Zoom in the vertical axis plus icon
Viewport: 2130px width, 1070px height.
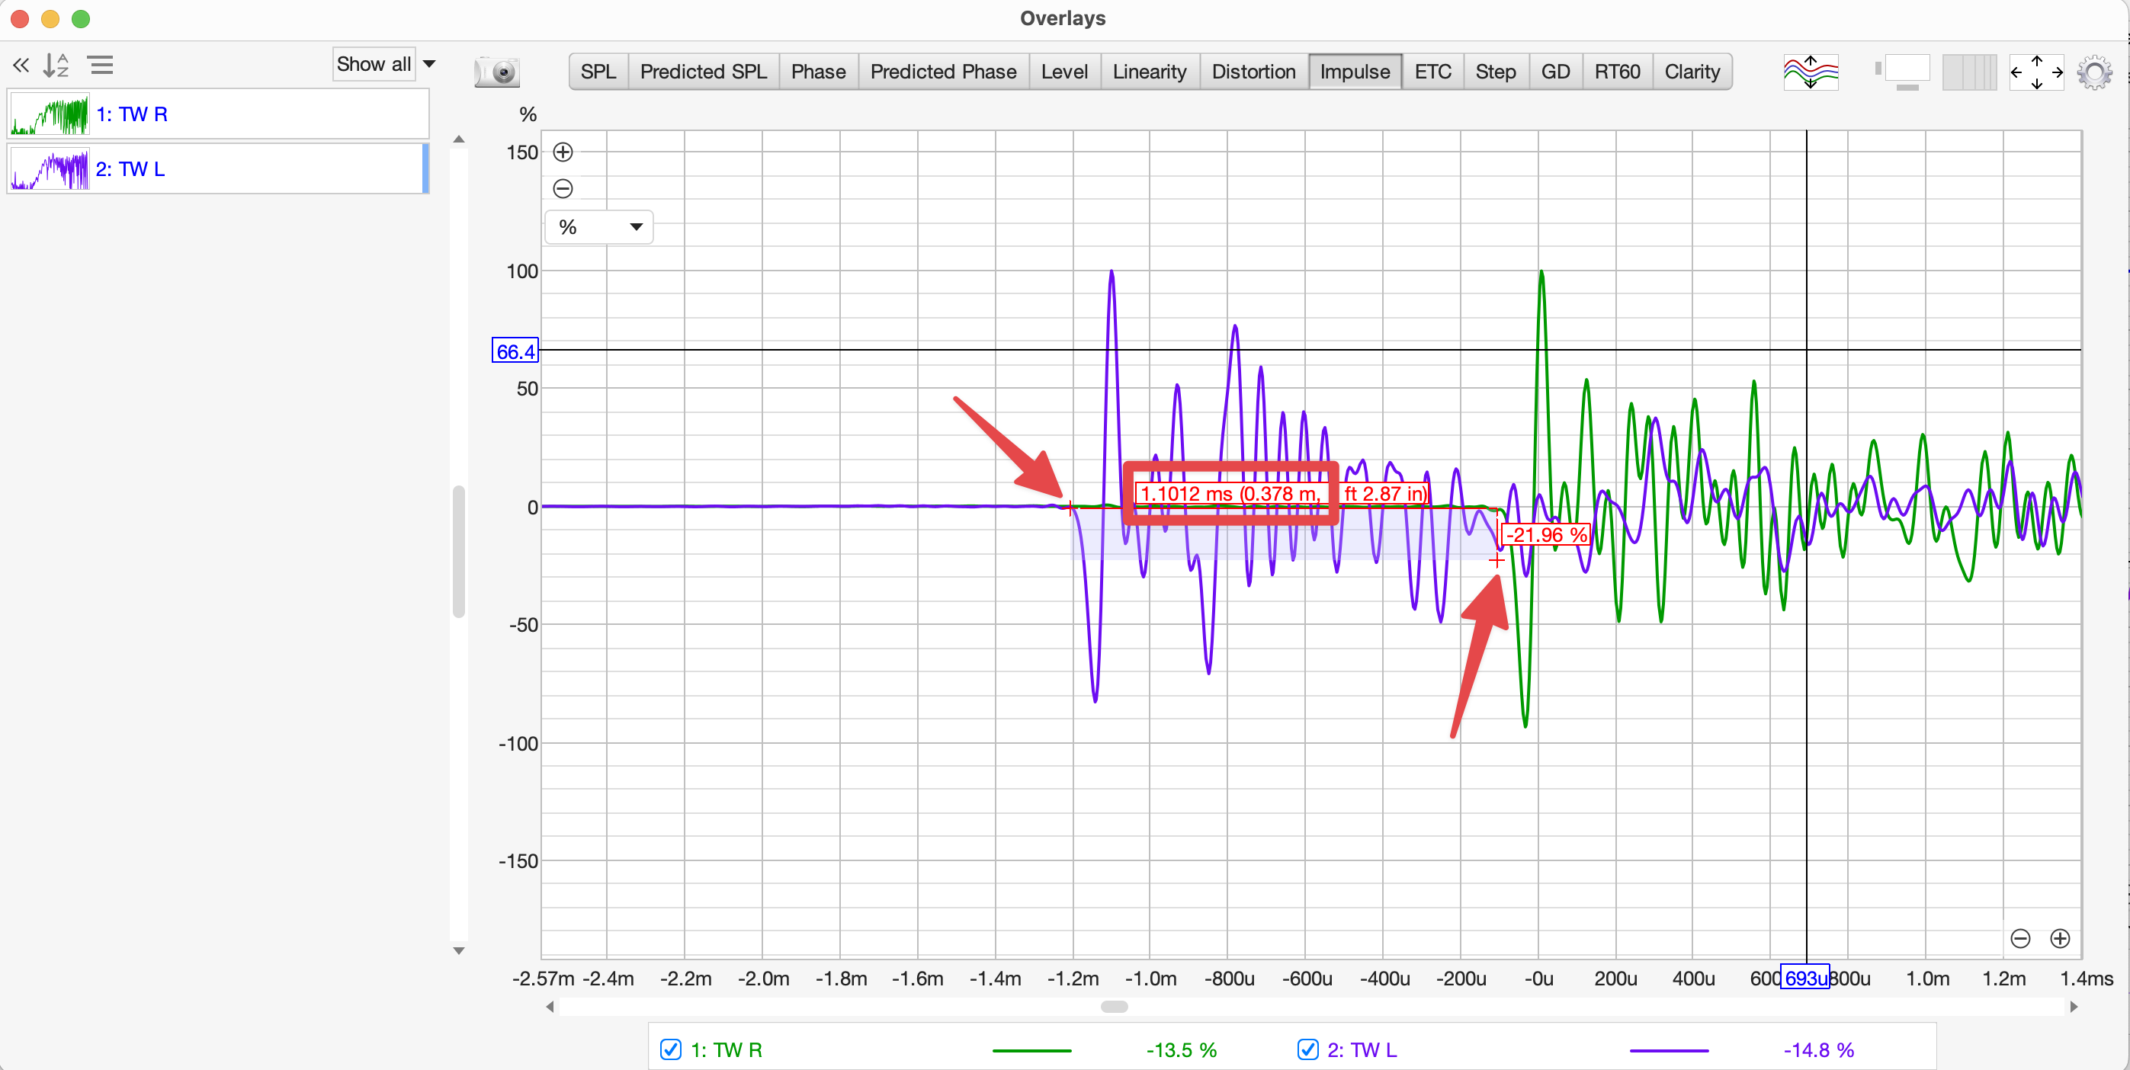point(563,152)
